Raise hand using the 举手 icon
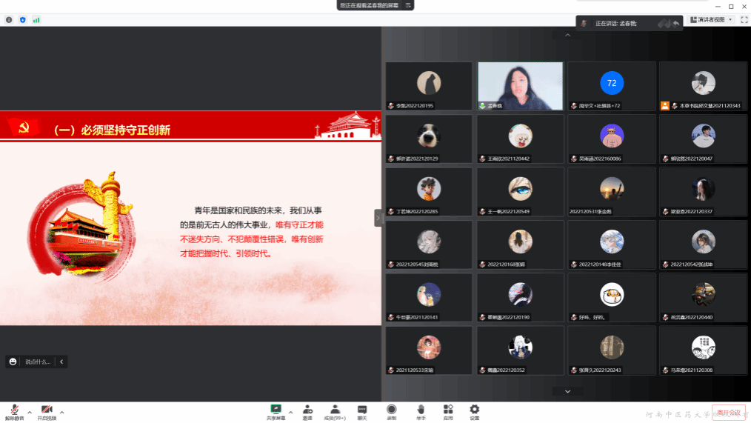The width and height of the screenshot is (751, 423). coord(421,410)
